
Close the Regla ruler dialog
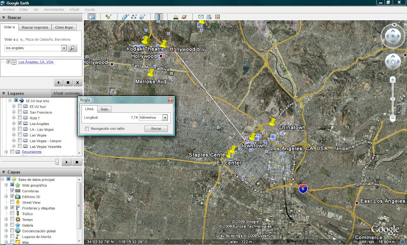pyautogui.click(x=170, y=100)
